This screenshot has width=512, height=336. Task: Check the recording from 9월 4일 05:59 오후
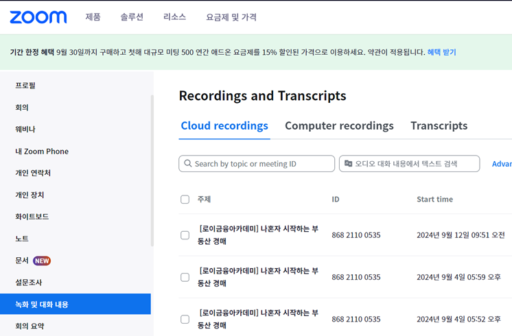[185, 277]
